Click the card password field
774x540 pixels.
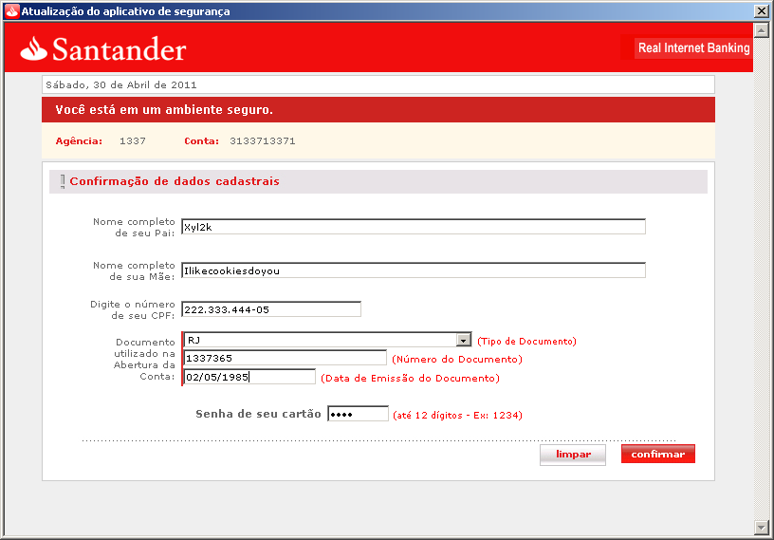coord(358,414)
